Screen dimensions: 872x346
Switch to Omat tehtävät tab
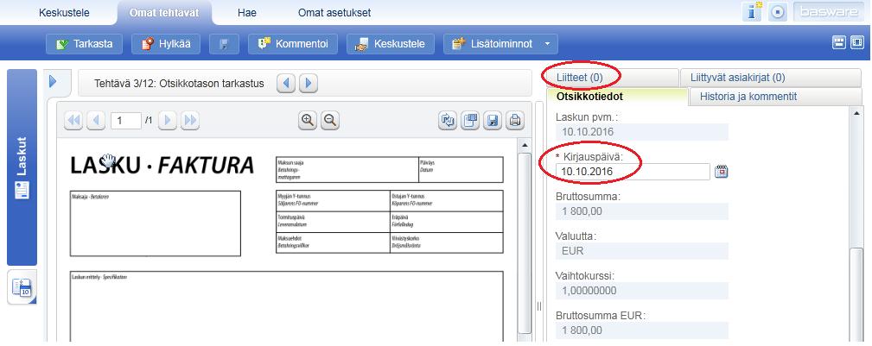[x=164, y=13]
